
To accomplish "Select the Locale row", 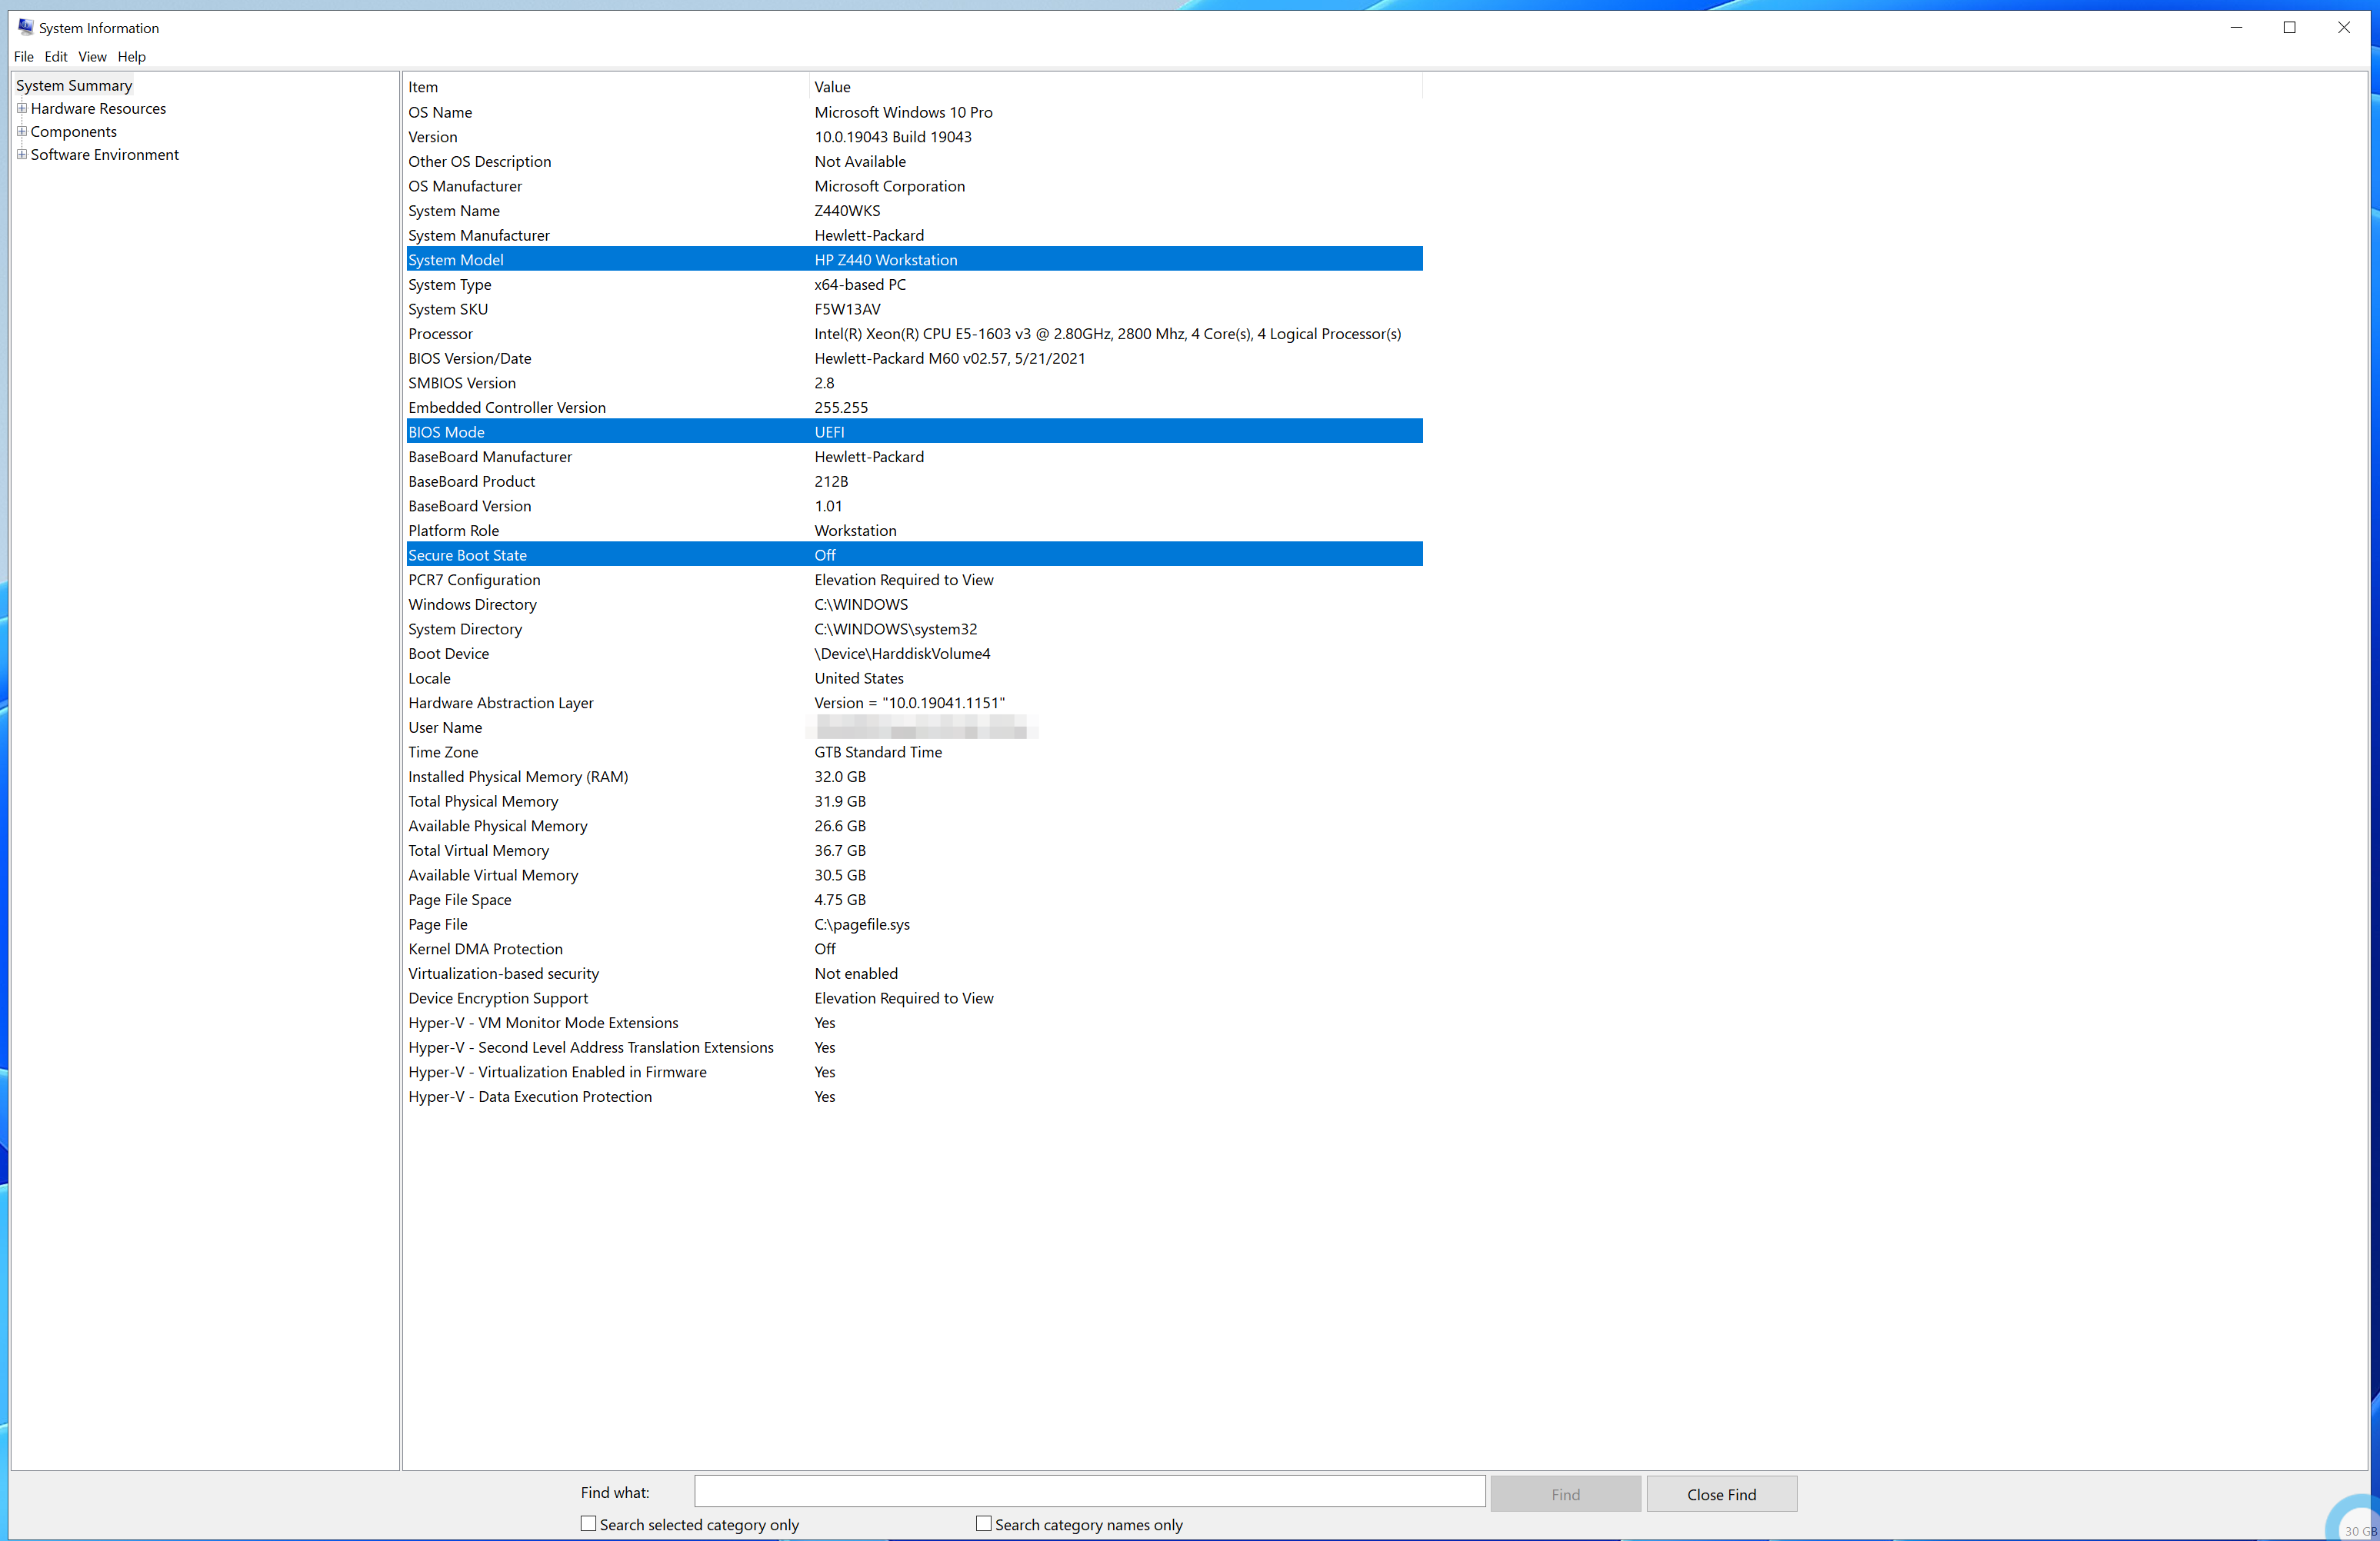I will click(914, 678).
